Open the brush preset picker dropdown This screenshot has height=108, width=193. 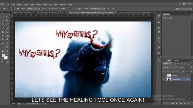click(x=14, y=9)
